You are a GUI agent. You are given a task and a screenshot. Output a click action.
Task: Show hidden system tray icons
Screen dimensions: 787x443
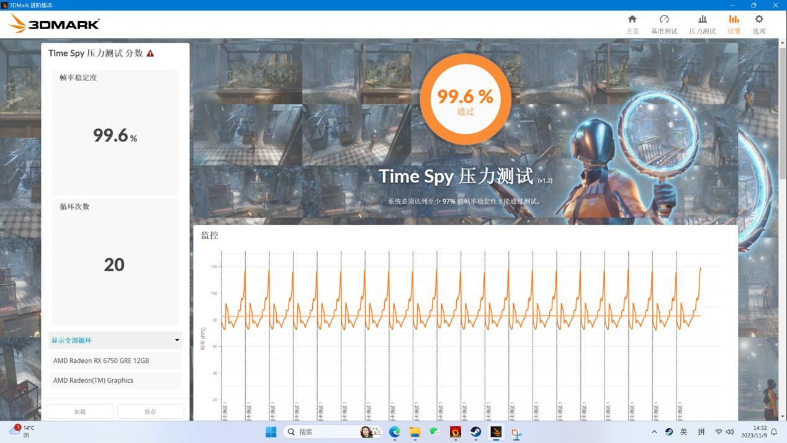654,432
